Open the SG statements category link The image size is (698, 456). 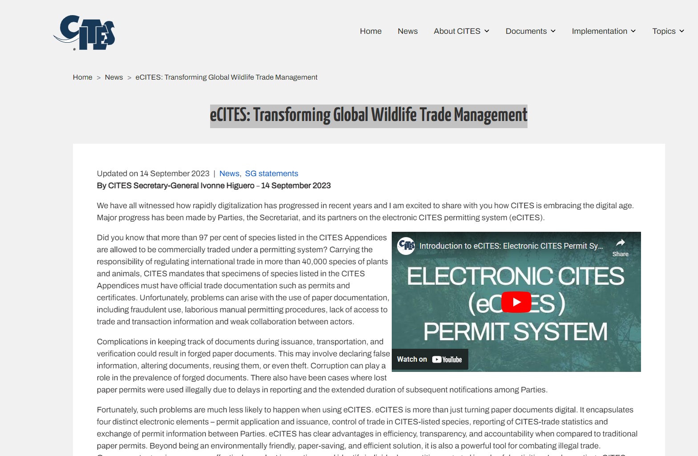click(x=272, y=174)
